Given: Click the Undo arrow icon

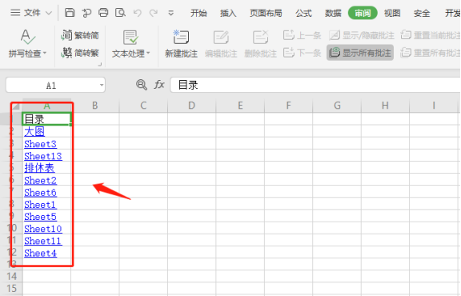Looking at the screenshot, I should click(137, 13).
